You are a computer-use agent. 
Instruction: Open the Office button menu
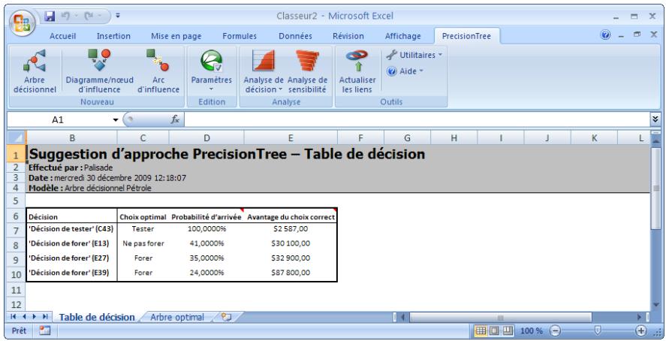click(22, 23)
